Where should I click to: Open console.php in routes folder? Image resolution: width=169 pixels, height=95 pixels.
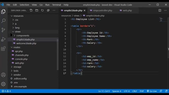tap(21, 59)
